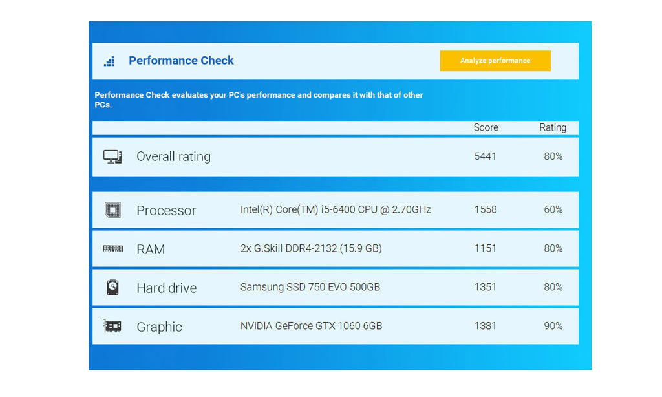This screenshot has height=397, width=662.
Task: Select the Overall rating label
Action: click(x=173, y=156)
